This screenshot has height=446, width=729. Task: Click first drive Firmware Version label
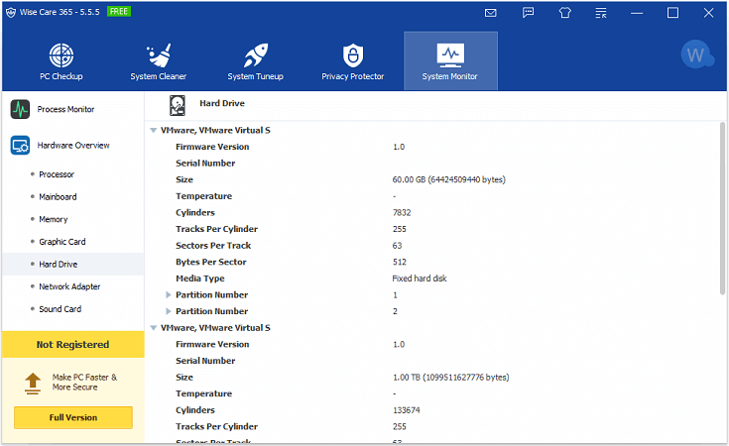(x=212, y=147)
